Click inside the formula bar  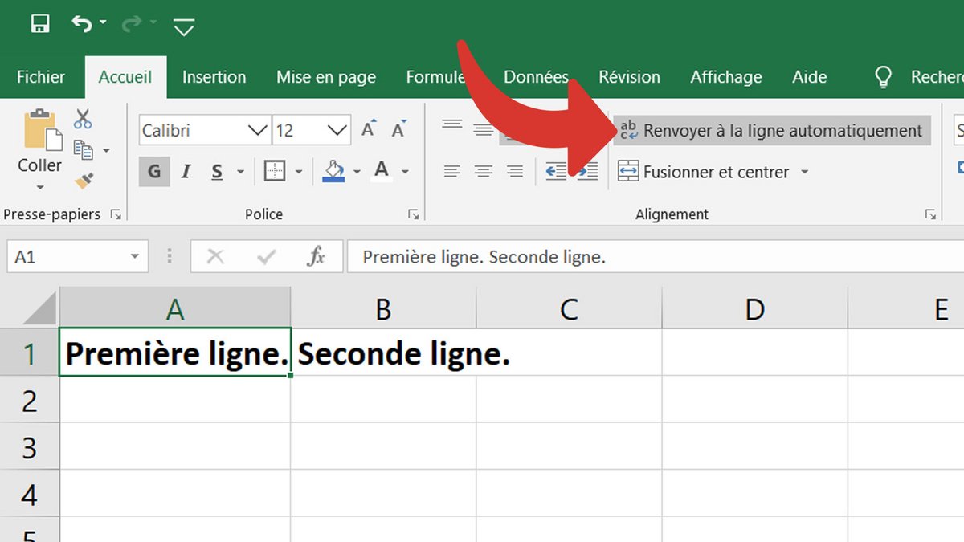[562, 256]
